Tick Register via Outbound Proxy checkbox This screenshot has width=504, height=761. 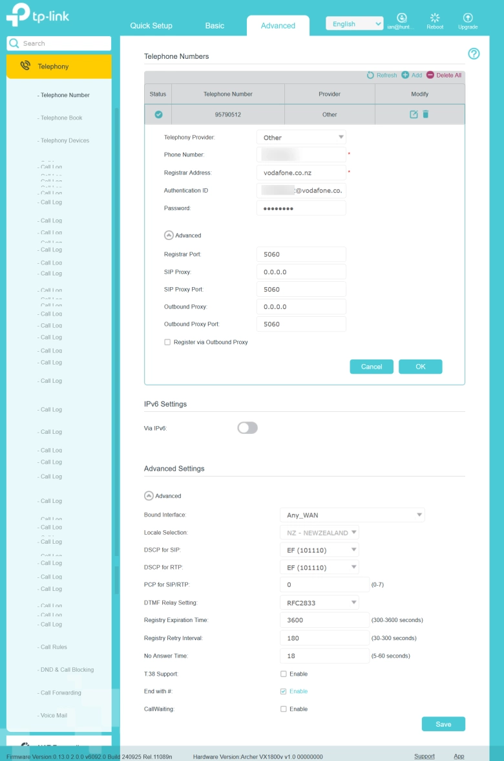[167, 342]
